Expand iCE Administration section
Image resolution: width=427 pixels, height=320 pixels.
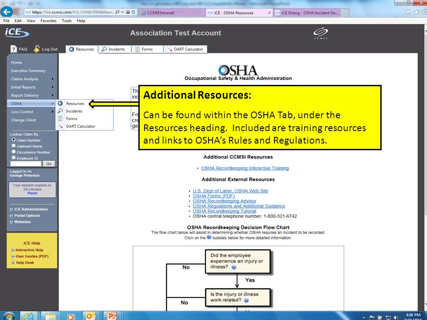tap(11, 209)
